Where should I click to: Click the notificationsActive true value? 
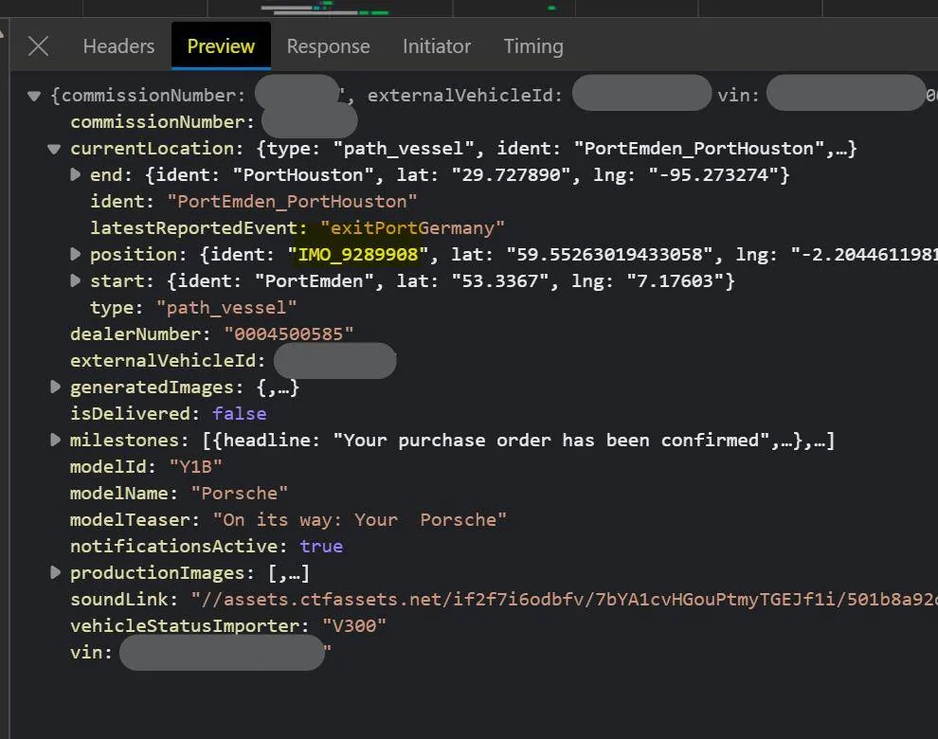[321, 547]
